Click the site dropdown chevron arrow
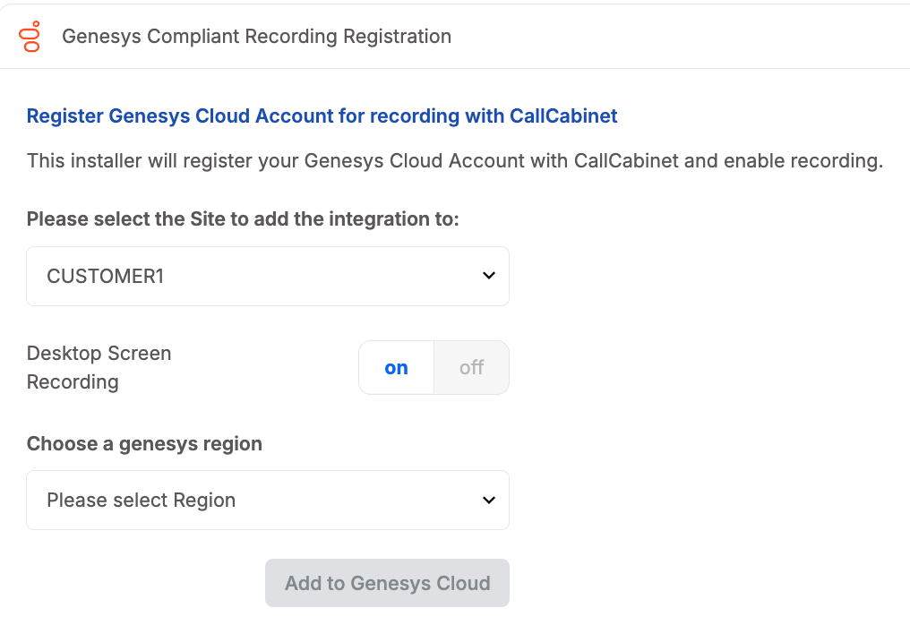This screenshot has height=625, width=910. point(488,276)
